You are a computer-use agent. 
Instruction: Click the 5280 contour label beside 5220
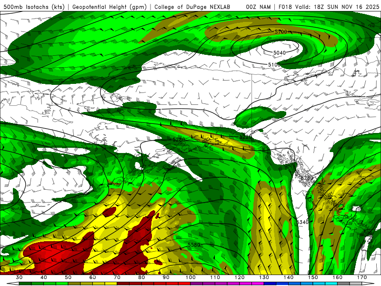click(179, 140)
